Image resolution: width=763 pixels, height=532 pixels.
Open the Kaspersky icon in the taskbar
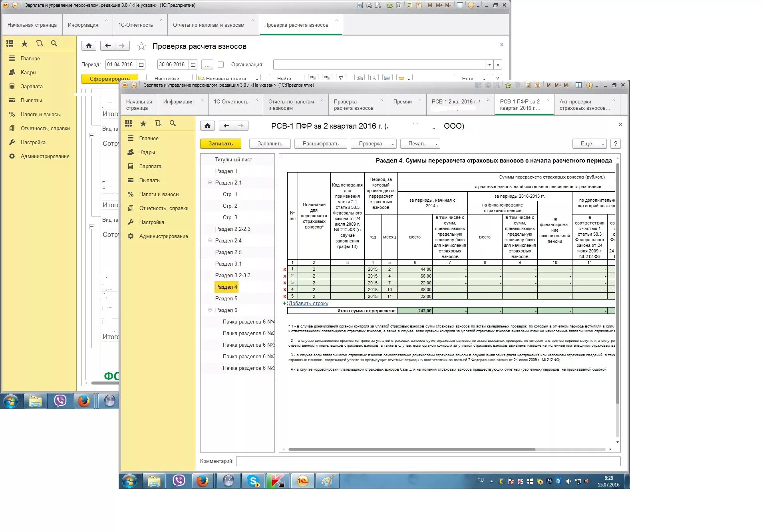(x=278, y=481)
